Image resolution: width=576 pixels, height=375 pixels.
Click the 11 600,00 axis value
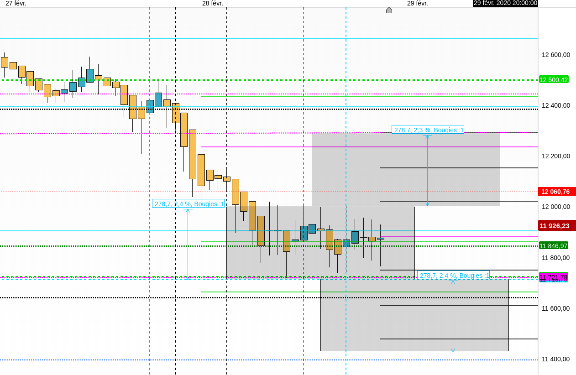(555, 308)
